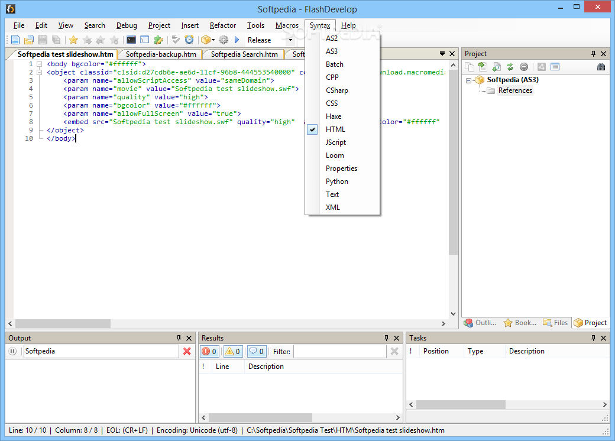The height and width of the screenshot is (441, 615).
Task: Focus the Results Filter input field
Action: [340, 351]
